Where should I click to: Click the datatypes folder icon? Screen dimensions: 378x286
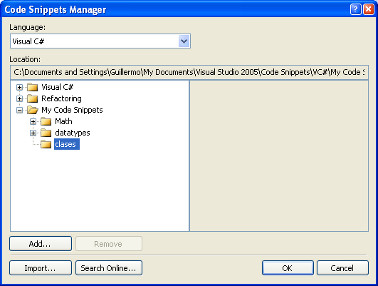[x=46, y=133]
